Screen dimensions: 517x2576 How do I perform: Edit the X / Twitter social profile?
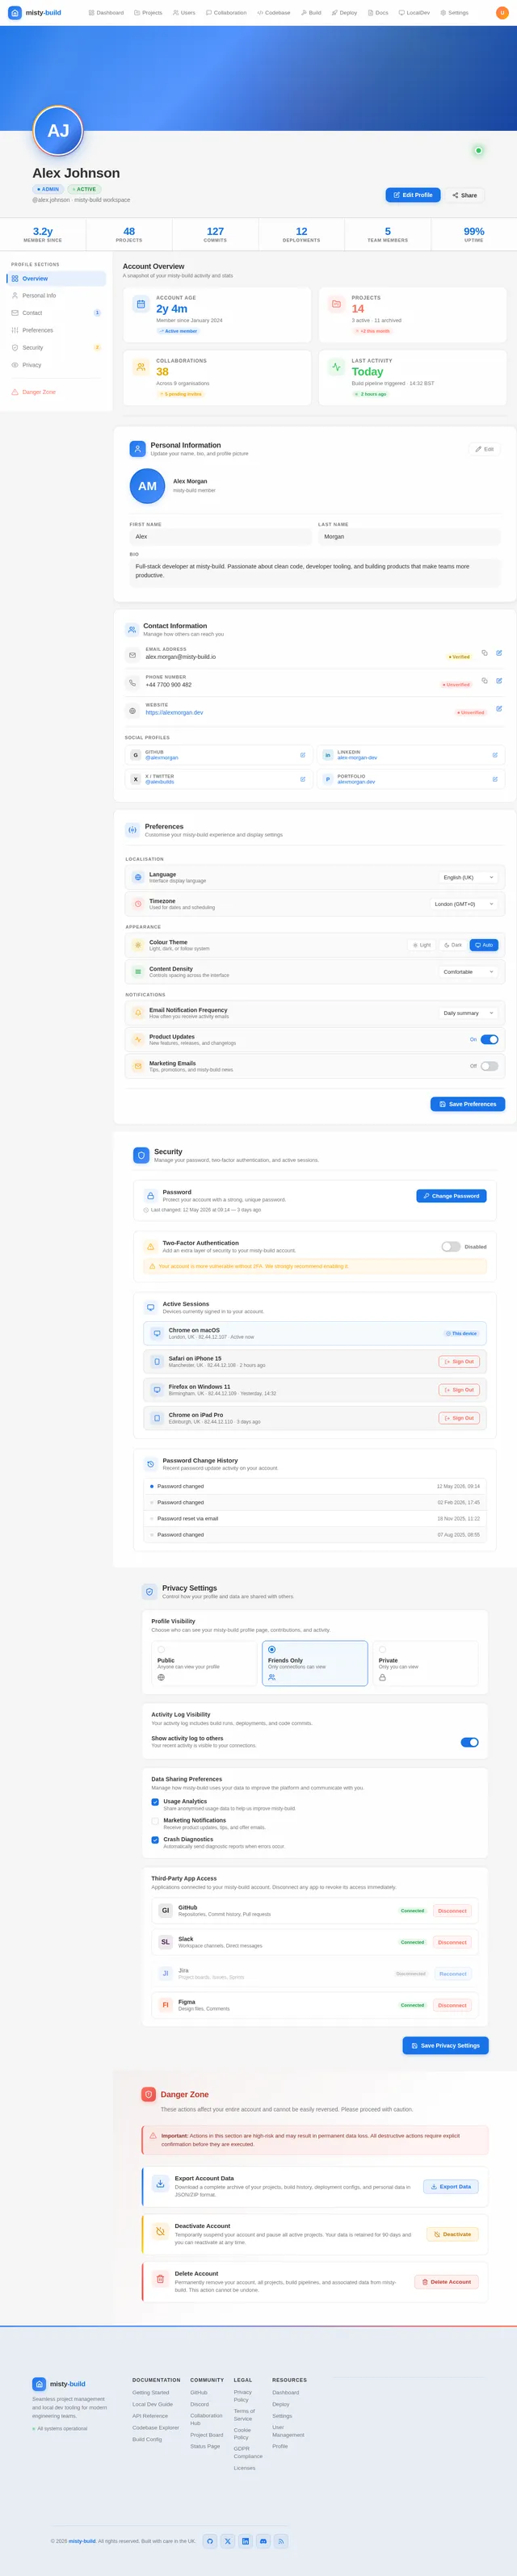[x=303, y=779]
